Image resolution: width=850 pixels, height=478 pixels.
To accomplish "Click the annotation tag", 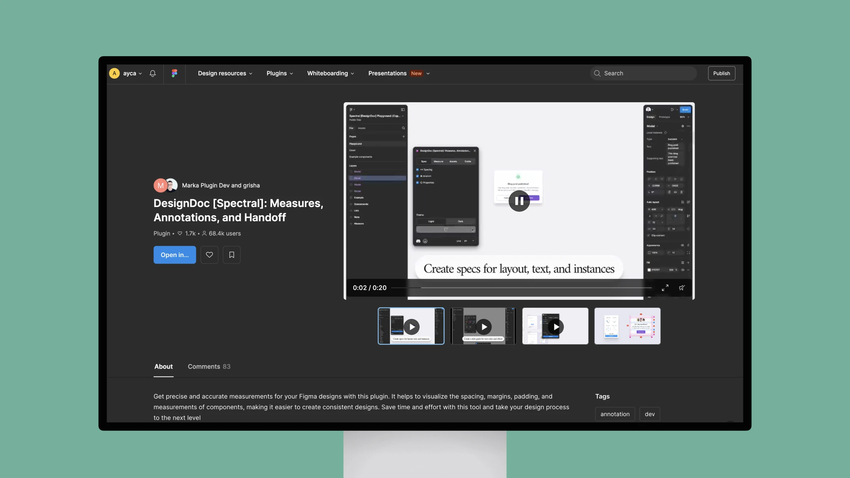I will [615, 414].
